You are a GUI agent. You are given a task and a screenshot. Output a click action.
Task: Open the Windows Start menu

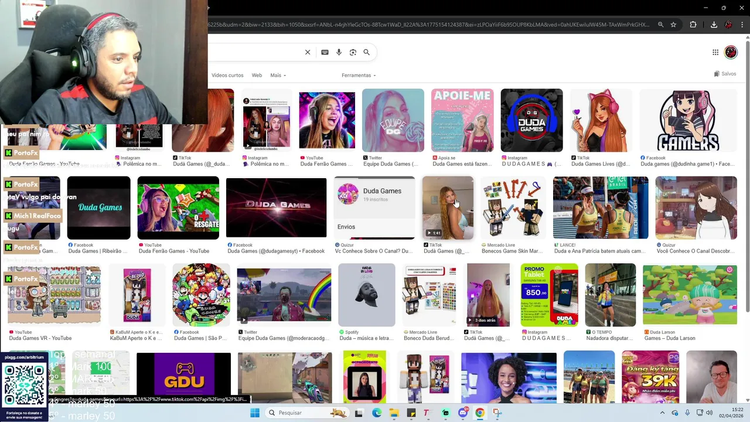pos(255,413)
